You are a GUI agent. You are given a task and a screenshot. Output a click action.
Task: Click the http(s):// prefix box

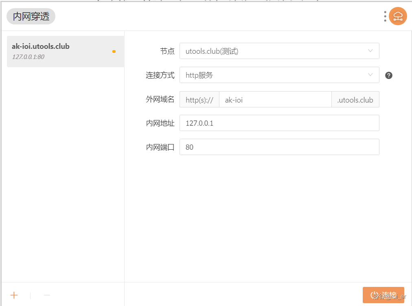pos(199,100)
